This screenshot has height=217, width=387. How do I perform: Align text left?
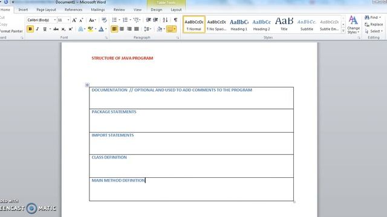(x=114, y=29)
